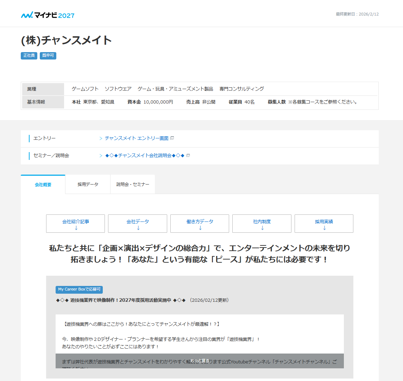Click the マイナビ2027 logo
The width and height of the screenshot is (403, 381).
(x=48, y=15)
